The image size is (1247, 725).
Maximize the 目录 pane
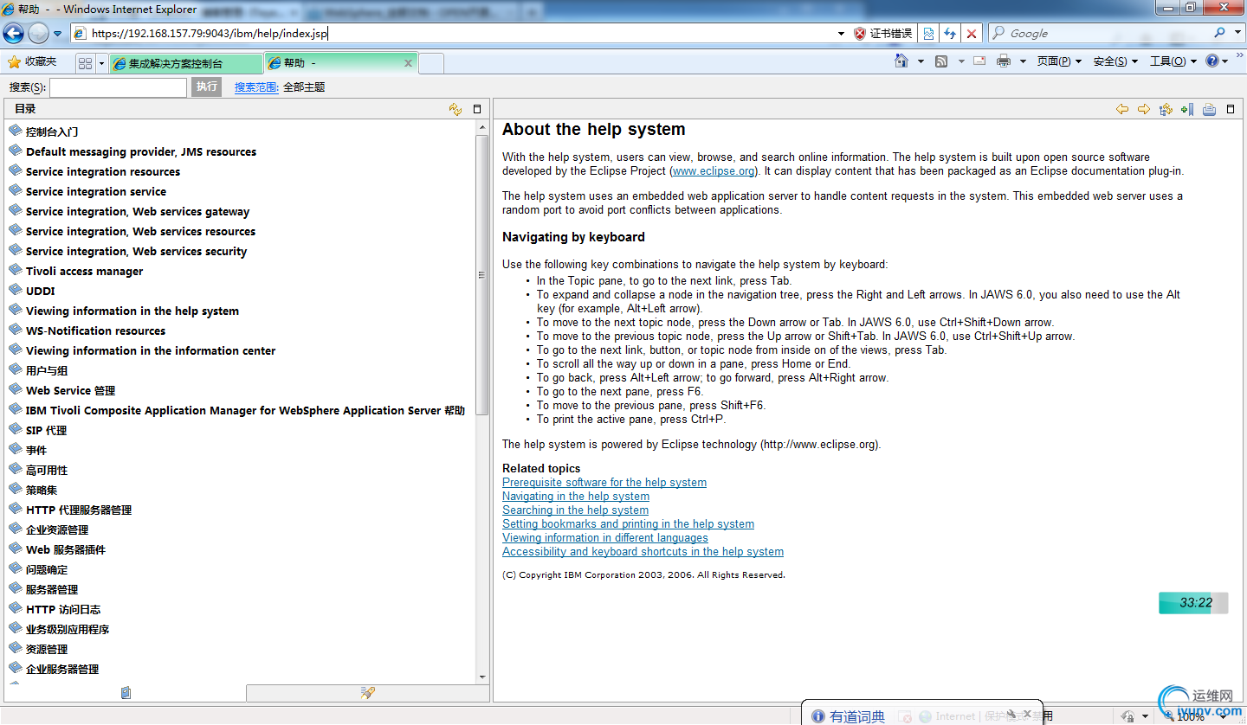(x=477, y=109)
